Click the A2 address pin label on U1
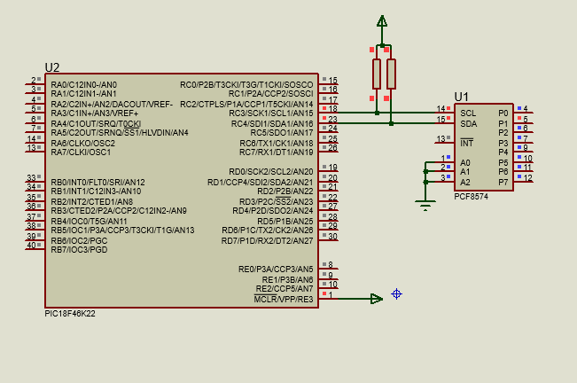 (x=465, y=183)
